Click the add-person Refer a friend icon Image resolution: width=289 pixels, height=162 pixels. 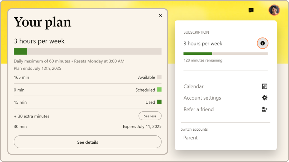click(264, 109)
